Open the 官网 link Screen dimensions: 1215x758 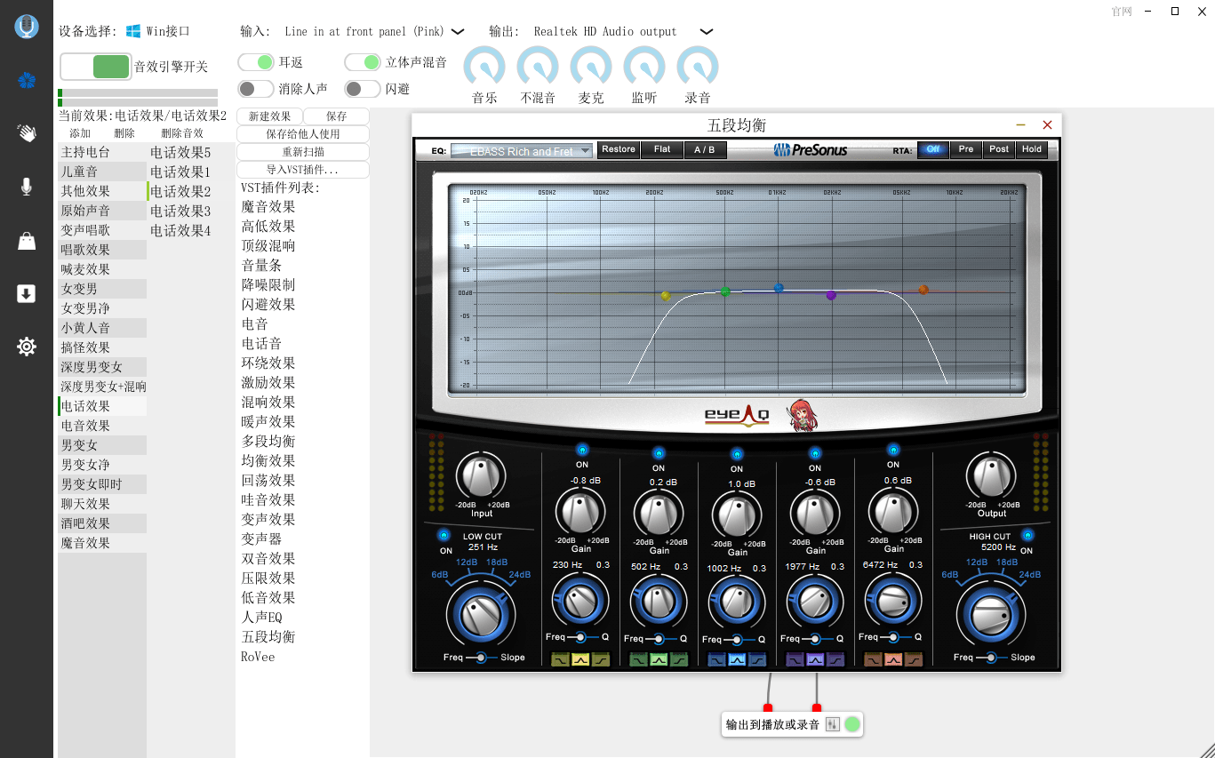1122,12
